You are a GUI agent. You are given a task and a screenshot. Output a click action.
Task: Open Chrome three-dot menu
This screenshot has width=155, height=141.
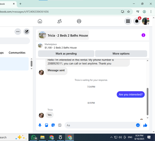coord(151,12)
